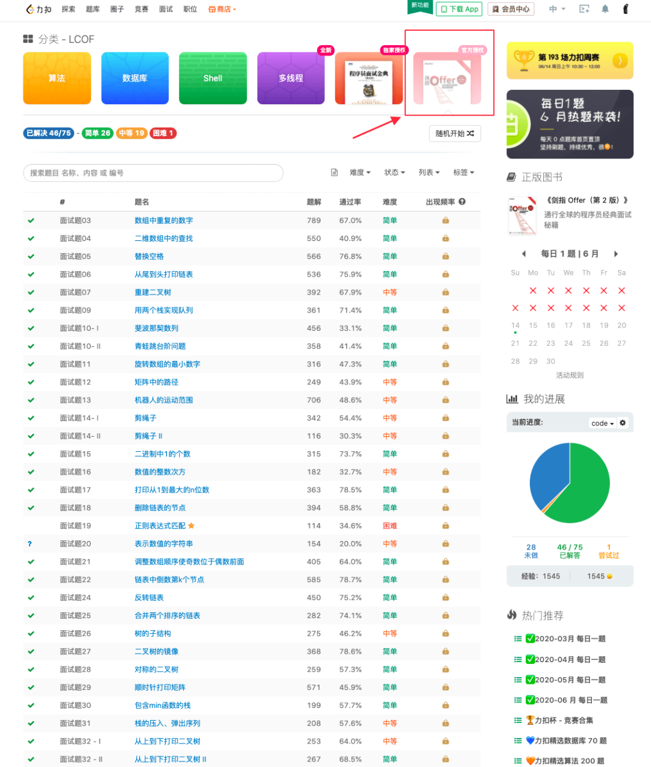Filter by 中等 19 badge

pos(131,133)
